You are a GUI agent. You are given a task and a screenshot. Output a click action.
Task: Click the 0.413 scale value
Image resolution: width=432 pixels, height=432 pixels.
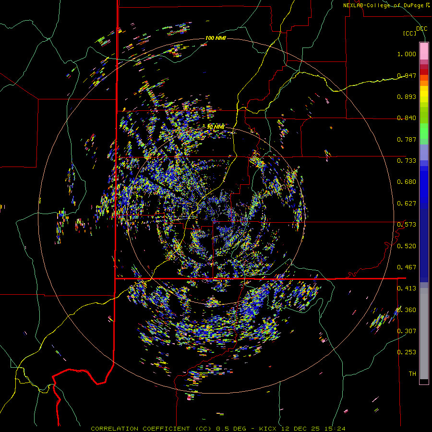tap(407, 288)
